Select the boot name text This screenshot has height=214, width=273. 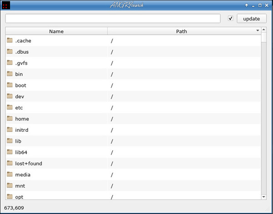coord(21,85)
